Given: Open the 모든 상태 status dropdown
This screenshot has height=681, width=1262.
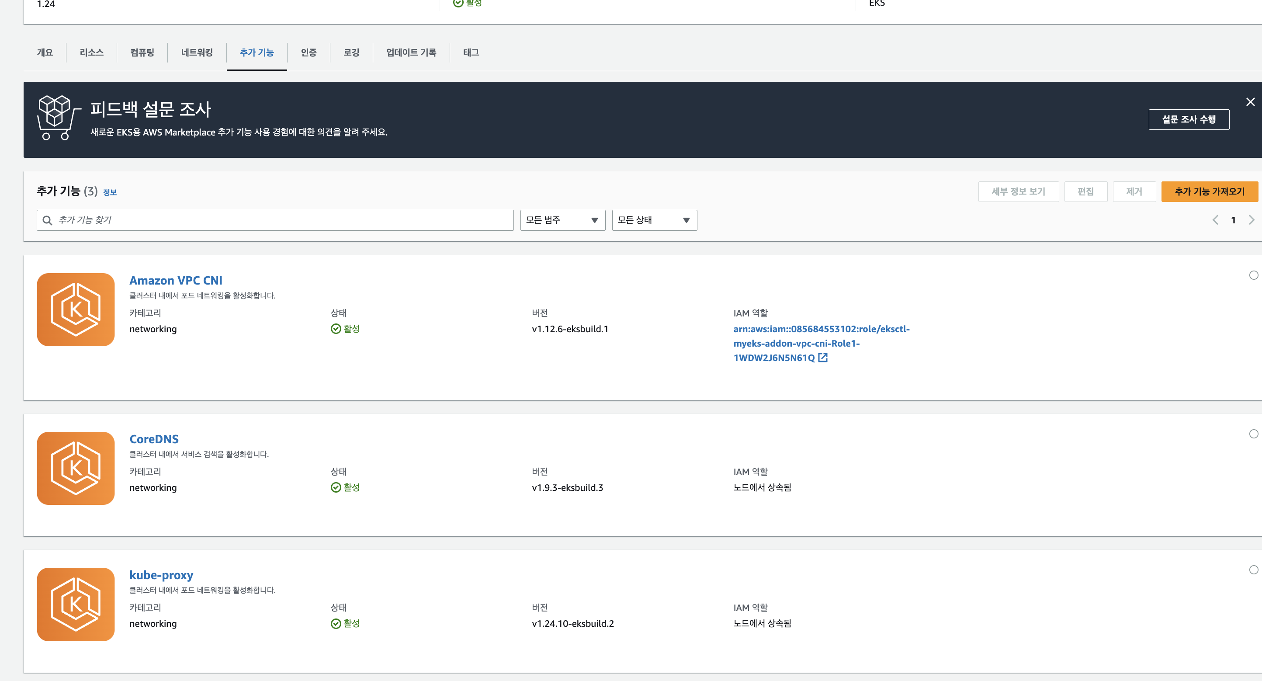Looking at the screenshot, I should (654, 220).
